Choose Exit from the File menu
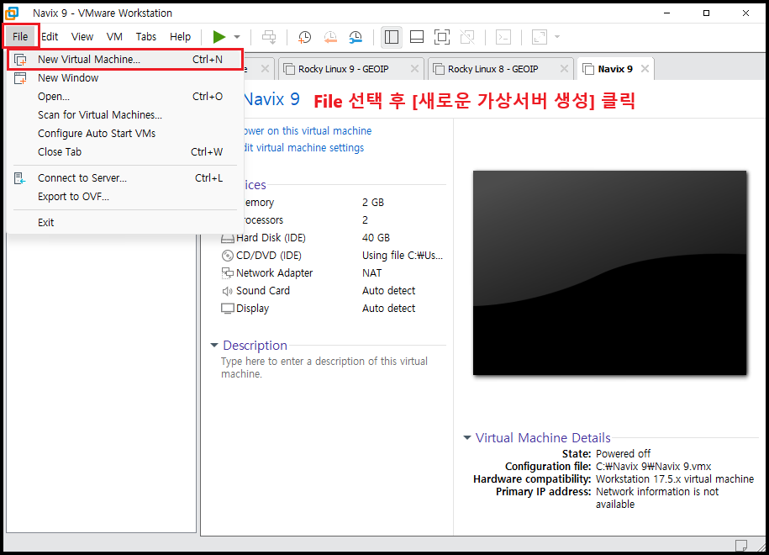The image size is (769, 555). click(125, 223)
